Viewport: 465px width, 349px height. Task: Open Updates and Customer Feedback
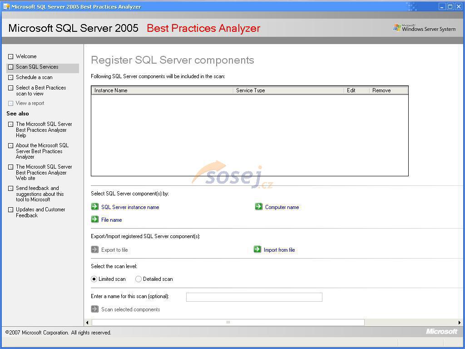[40, 212]
